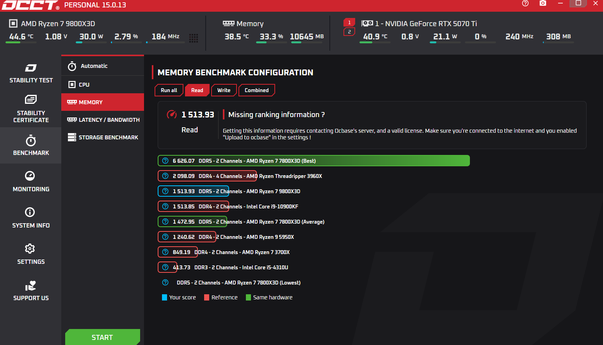
Task: Show the System Info page
Action: [x=31, y=218]
